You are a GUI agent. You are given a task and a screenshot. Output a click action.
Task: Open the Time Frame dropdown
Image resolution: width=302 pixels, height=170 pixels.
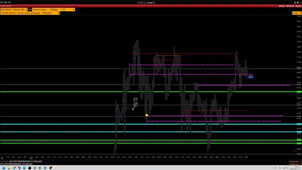pos(42,9)
